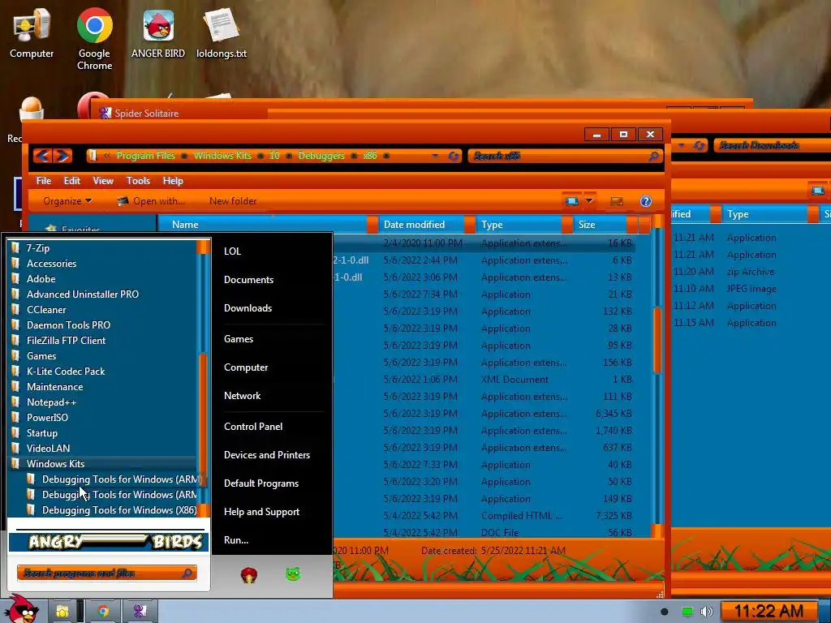Screen dimensions: 831x623
Task: Click the red bird shutdown icon
Action: click(x=249, y=575)
